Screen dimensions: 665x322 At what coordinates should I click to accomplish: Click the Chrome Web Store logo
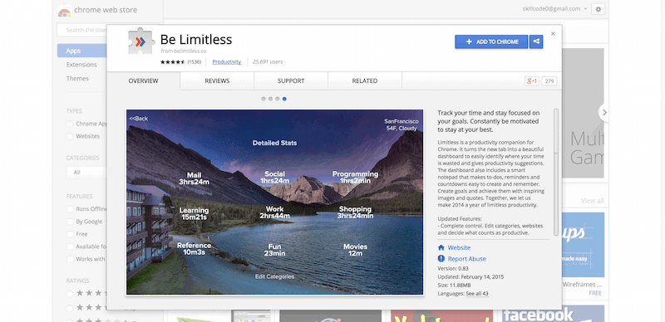(x=64, y=11)
